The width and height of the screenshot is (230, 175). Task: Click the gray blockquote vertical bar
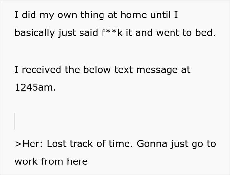[x=14, y=121]
